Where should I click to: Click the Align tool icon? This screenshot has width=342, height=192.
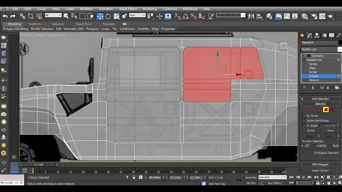click(260, 16)
